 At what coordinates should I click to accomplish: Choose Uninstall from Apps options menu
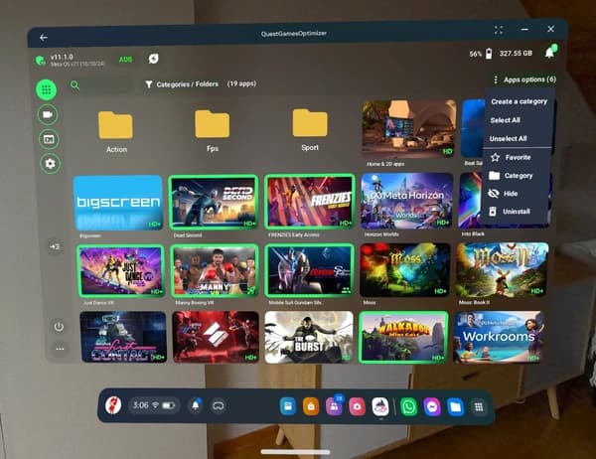(517, 212)
